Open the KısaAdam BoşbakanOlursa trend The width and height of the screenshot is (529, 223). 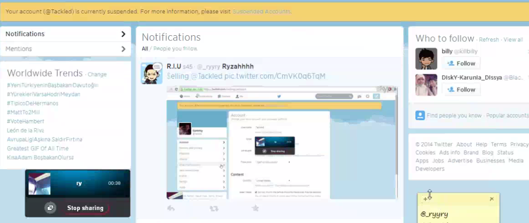pyautogui.click(x=40, y=158)
